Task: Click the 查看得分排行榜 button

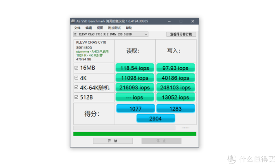Action: [x=181, y=34]
